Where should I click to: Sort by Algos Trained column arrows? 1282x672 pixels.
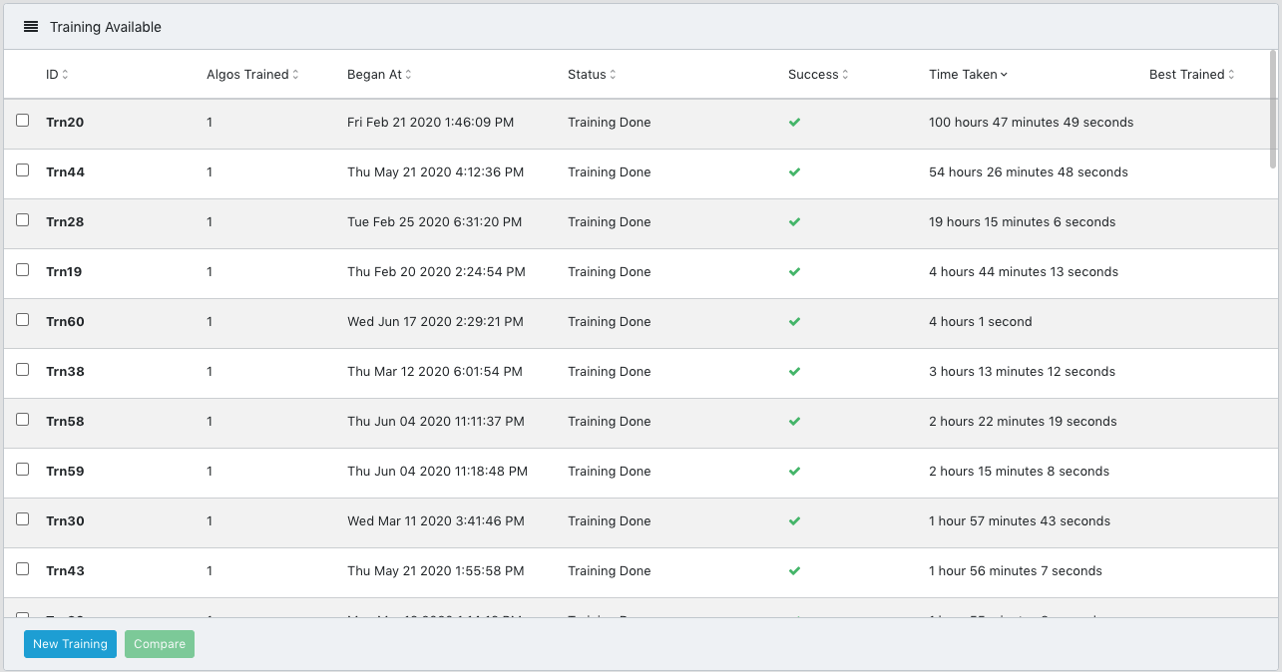pyautogui.click(x=295, y=75)
